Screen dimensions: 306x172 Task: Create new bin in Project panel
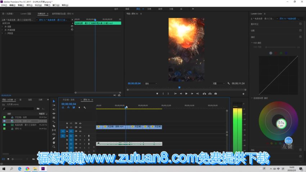click(38, 109)
